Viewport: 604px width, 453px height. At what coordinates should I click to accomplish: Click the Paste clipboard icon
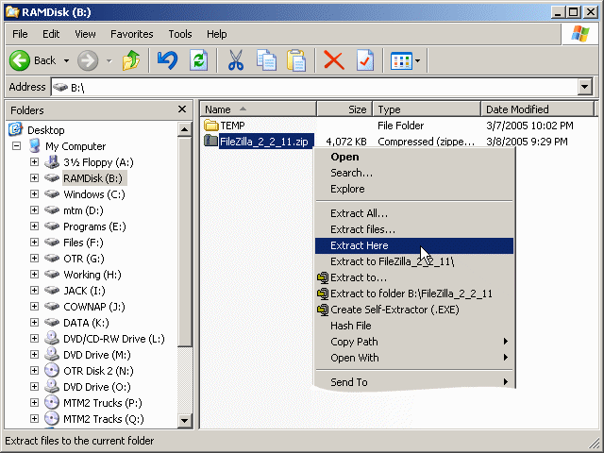click(x=296, y=60)
